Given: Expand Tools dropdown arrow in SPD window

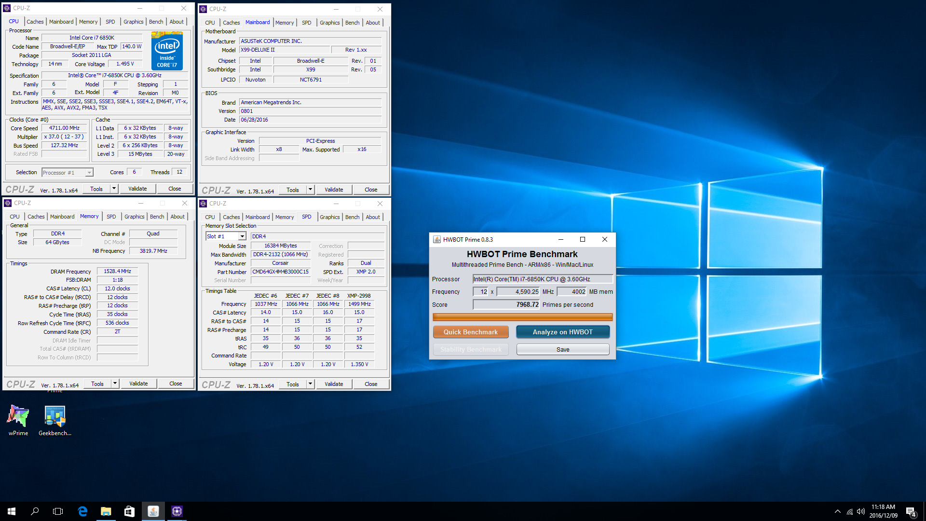Looking at the screenshot, I should point(311,384).
